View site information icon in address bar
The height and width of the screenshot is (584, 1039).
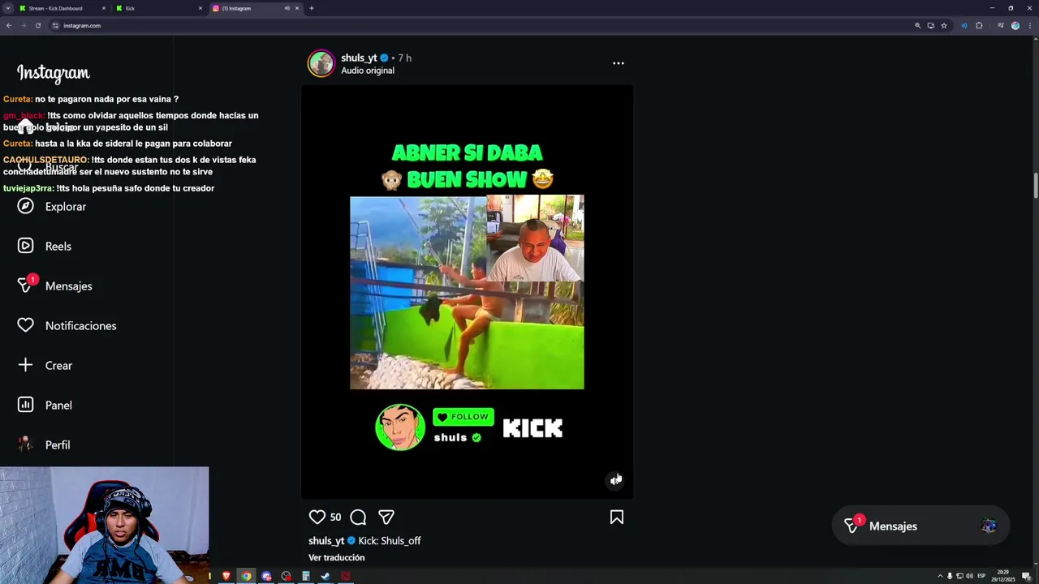click(55, 25)
